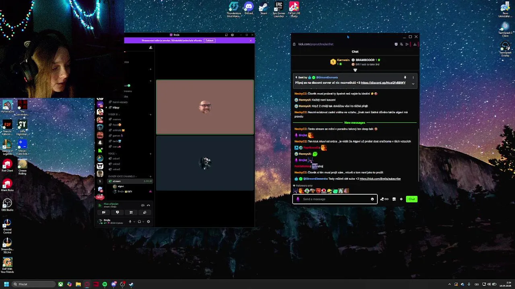
Task: Show hidden system tray icons
Action: pyautogui.click(x=449, y=284)
